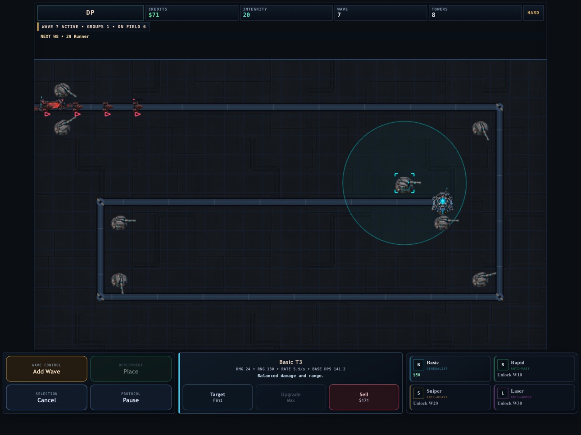Click the Wave 7 Active status line
Viewport: 581px width, 435px height.
coord(94,27)
